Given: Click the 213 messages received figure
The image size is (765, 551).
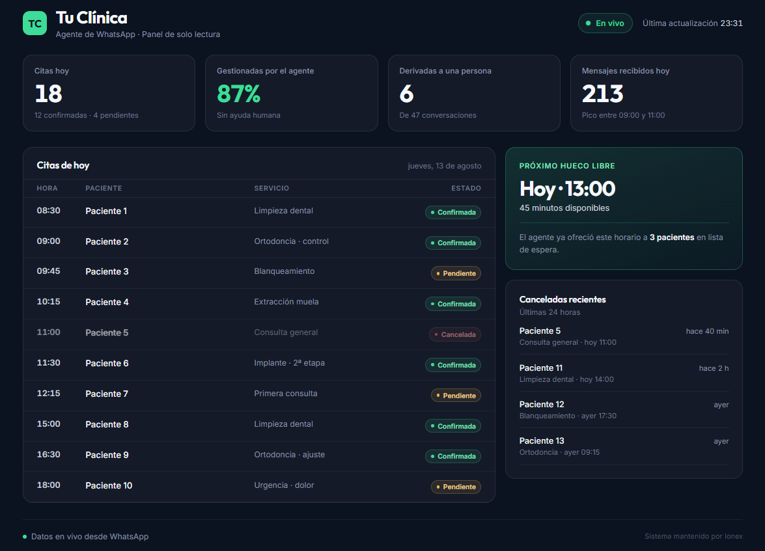Looking at the screenshot, I should (602, 94).
